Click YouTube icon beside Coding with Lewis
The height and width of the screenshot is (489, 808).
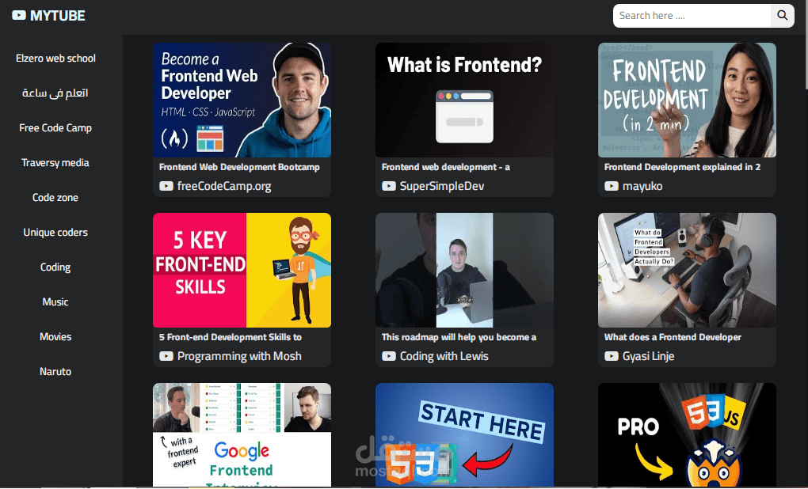388,356
